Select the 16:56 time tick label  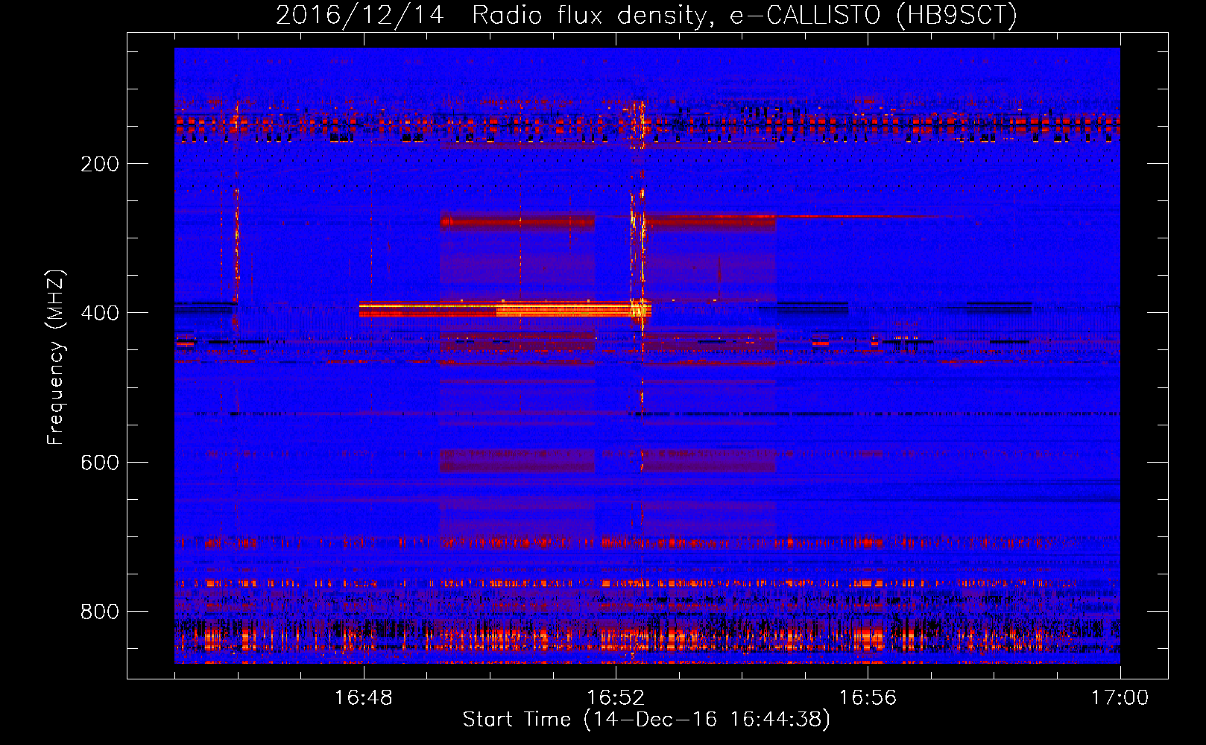coord(868,697)
